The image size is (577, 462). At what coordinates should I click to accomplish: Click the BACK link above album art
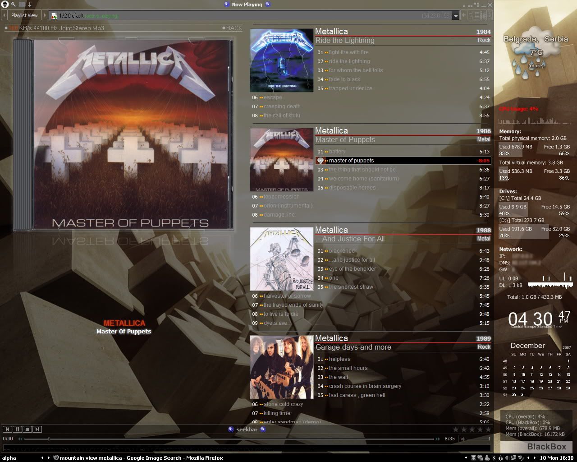[x=232, y=28]
